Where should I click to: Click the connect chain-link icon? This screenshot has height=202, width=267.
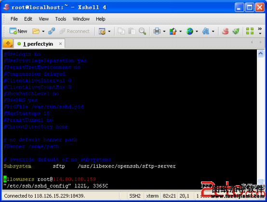point(52,31)
